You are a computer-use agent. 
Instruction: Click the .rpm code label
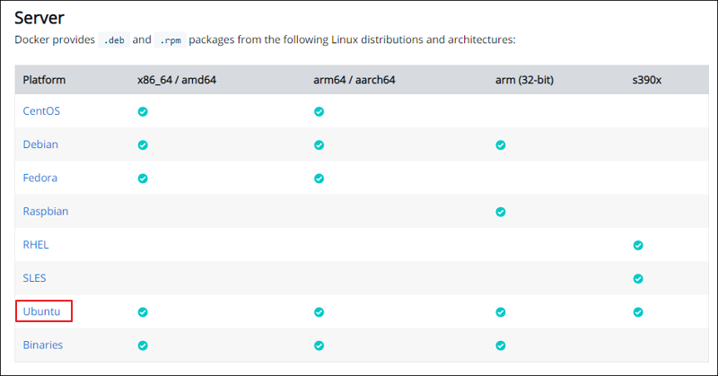(x=171, y=40)
